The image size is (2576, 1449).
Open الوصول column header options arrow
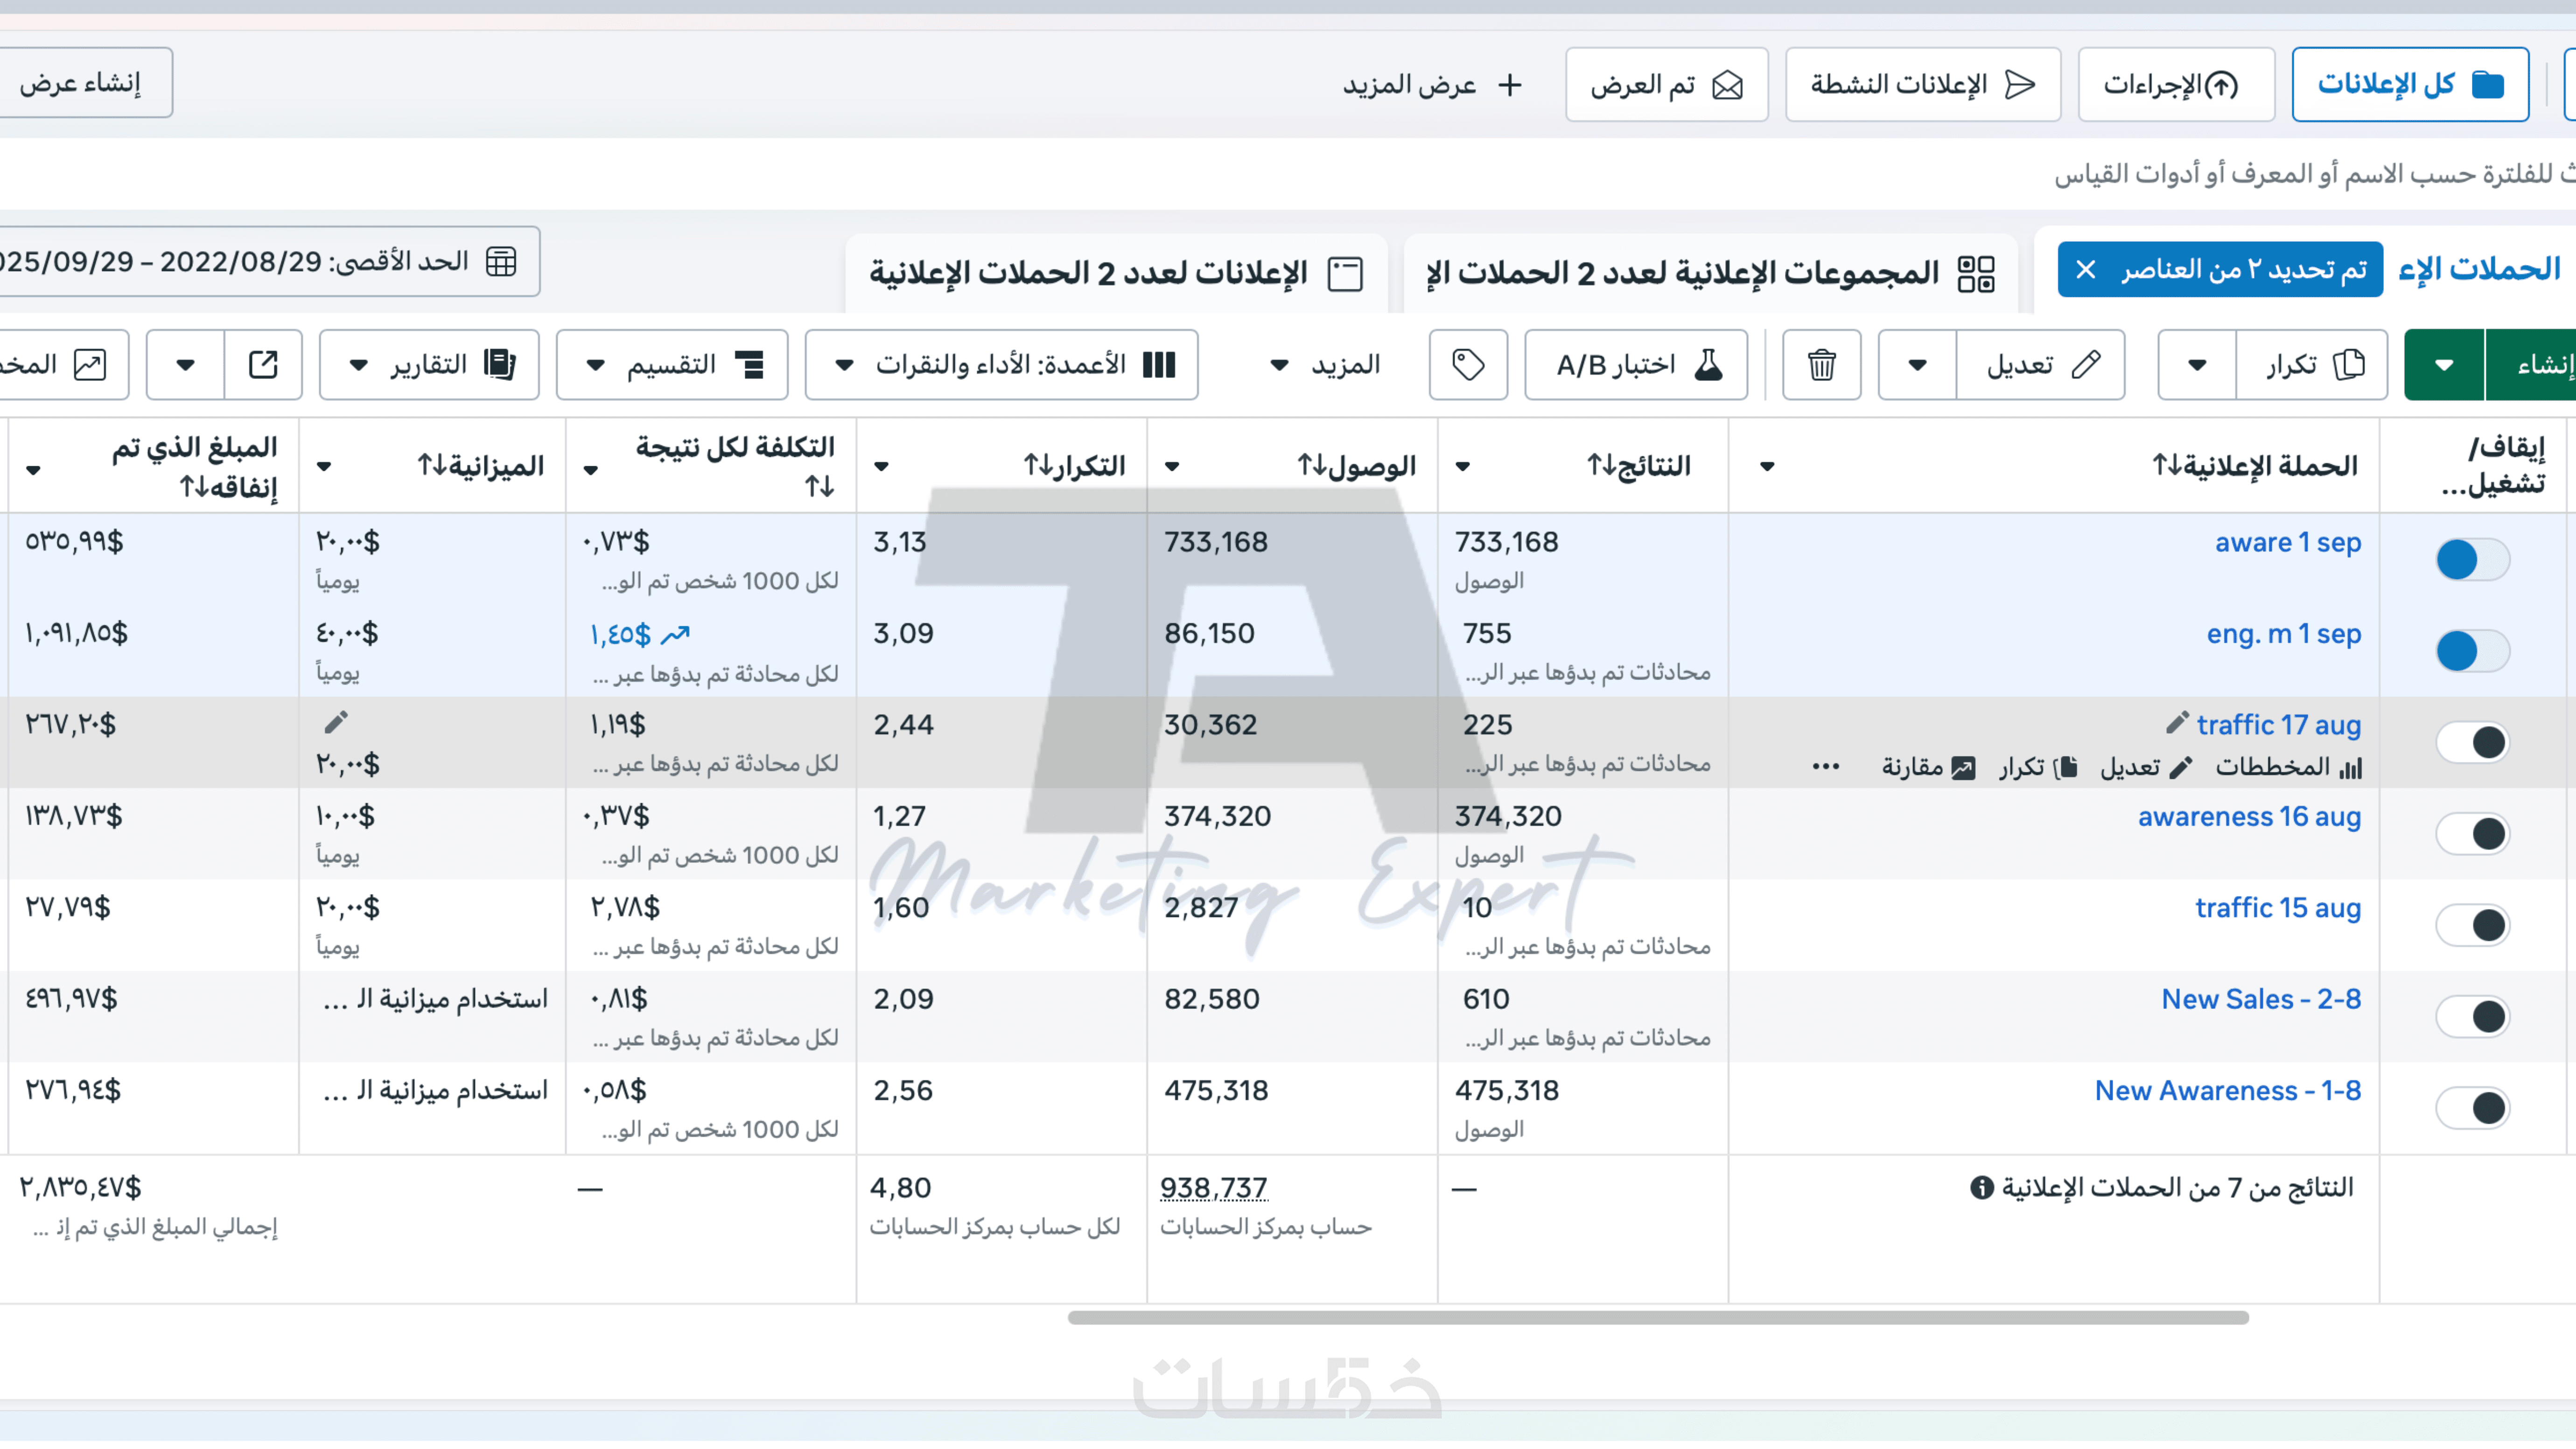(x=1172, y=467)
